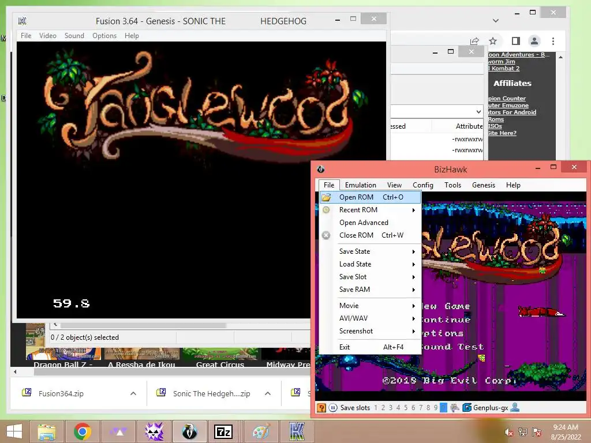Click BizHawk window title-bar app icon

(x=321, y=169)
